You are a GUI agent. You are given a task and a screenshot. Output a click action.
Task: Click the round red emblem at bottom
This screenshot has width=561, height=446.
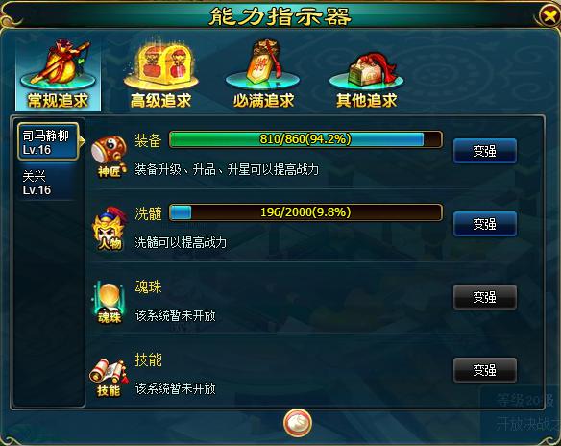298,423
